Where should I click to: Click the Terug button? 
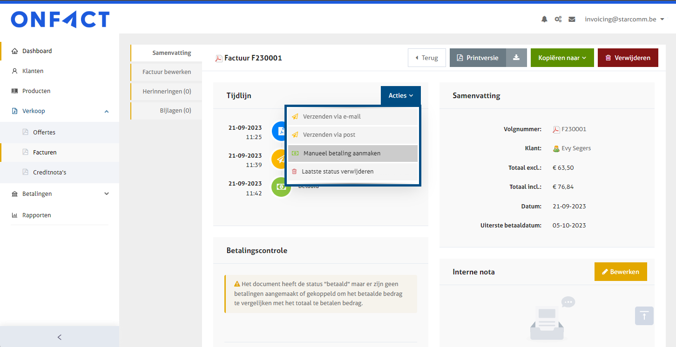click(426, 58)
